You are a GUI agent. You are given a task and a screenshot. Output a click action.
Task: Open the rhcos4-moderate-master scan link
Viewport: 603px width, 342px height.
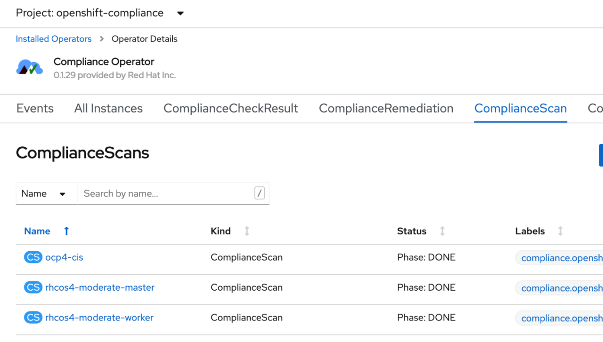click(x=100, y=287)
